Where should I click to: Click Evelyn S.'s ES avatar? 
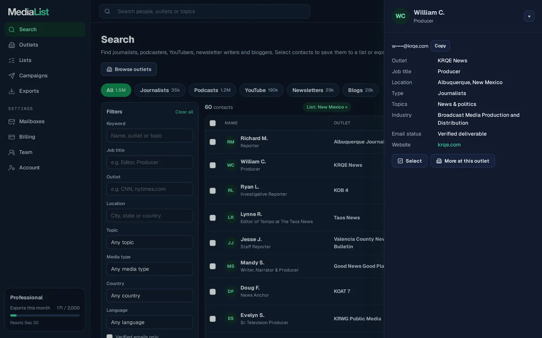pyautogui.click(x=231, y=318)
